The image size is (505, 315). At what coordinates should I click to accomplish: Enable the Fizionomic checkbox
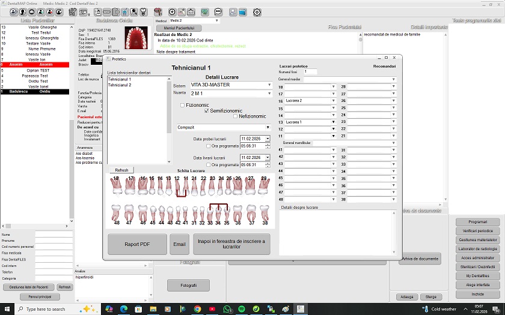coord(183,105)
